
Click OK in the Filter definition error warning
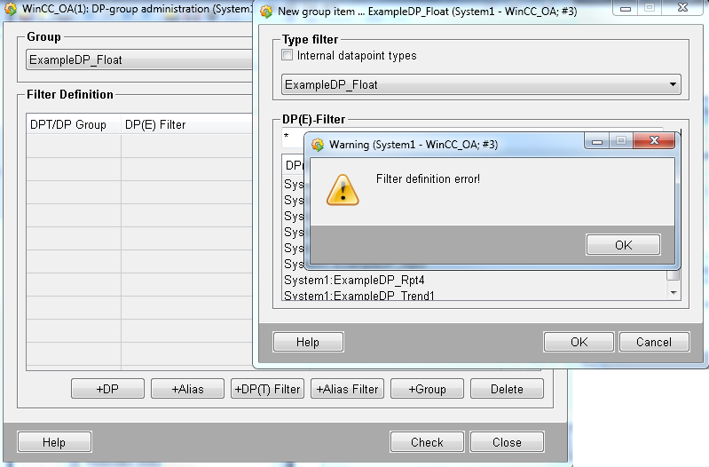pyautogui.click(x=623, y=245)
